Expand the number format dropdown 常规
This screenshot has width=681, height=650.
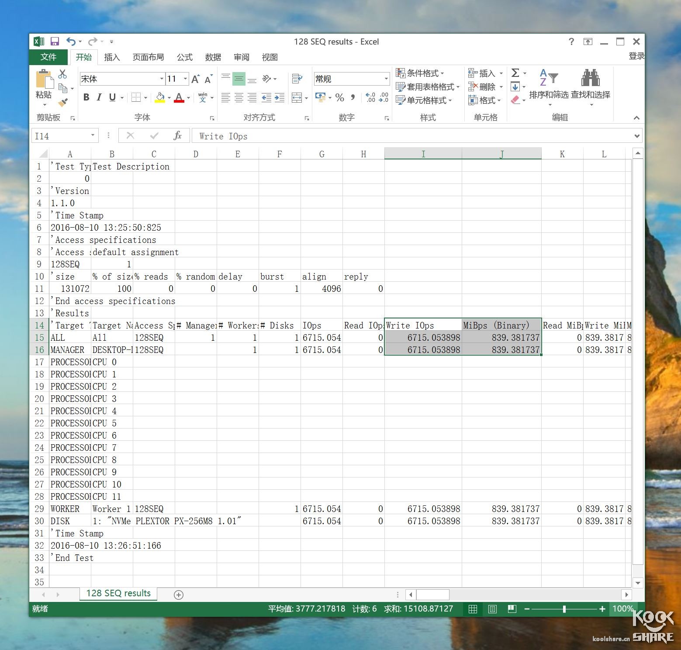click(x=386, y=79)
